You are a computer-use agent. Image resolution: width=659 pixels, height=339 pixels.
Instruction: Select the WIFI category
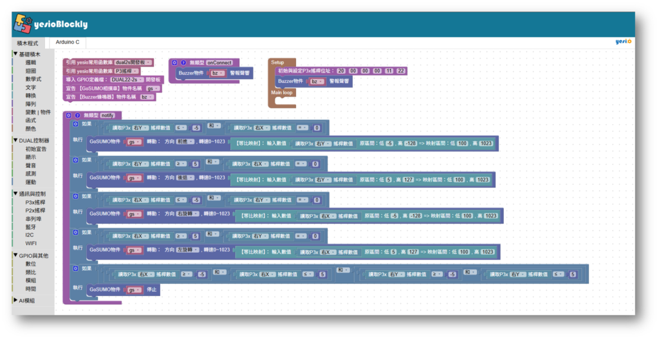tap(31, 243)
